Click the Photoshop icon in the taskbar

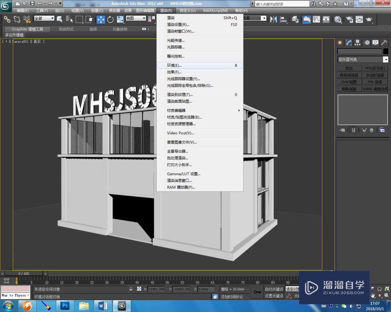(65, 306)
